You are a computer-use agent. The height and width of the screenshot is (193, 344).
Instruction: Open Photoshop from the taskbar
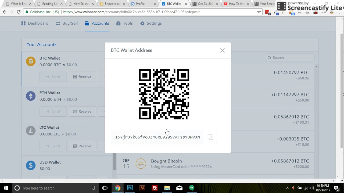130,188
